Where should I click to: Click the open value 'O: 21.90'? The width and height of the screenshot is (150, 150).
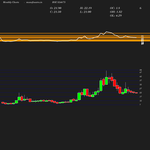[x=55, y=8]
